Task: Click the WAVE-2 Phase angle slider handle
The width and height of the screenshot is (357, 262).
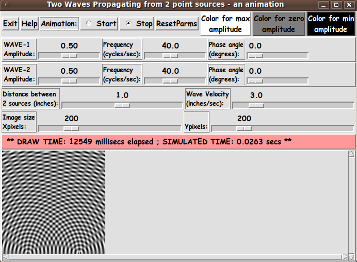Action: point(255,81)
